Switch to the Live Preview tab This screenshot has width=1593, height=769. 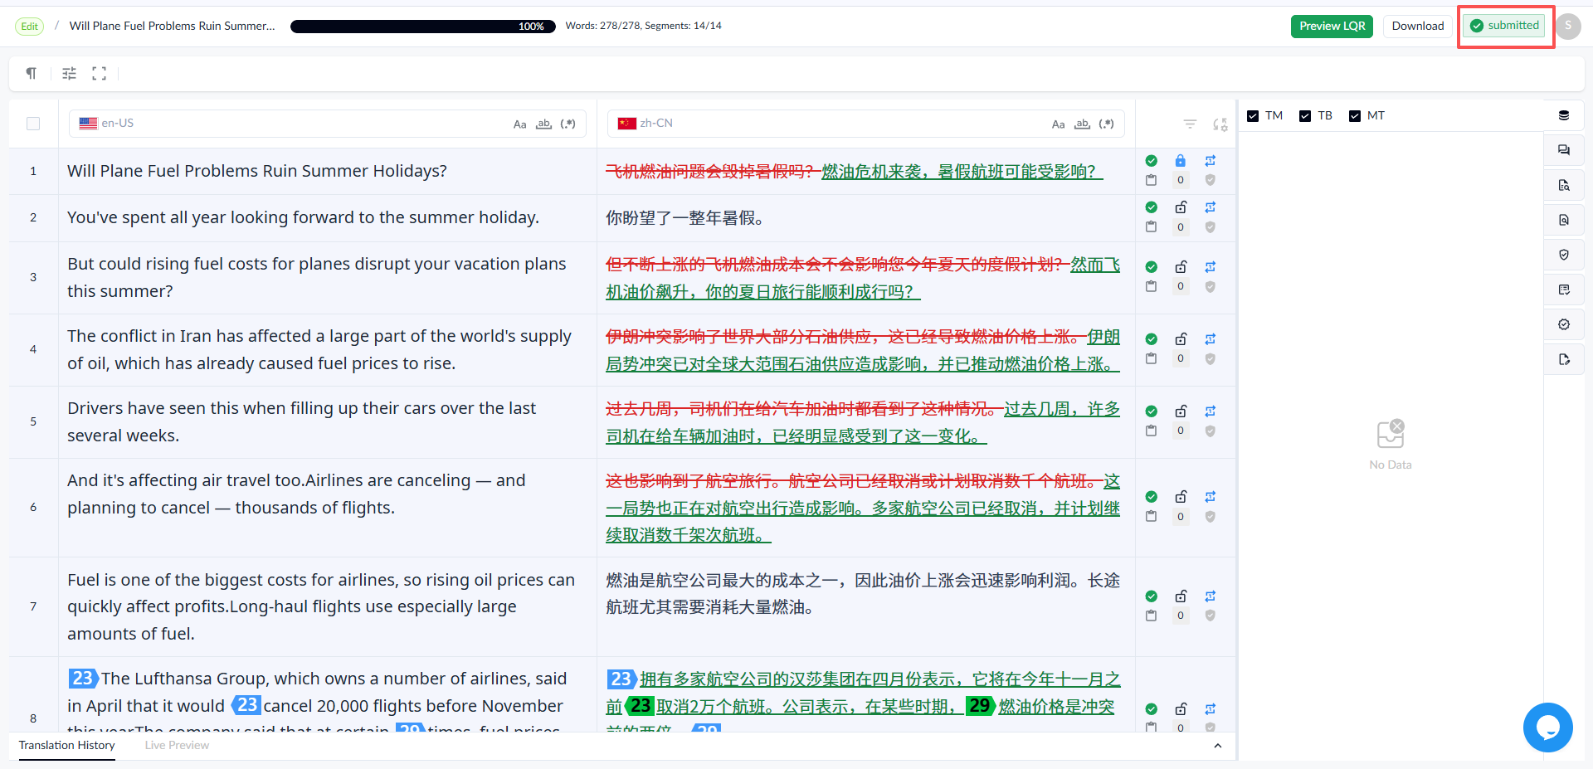point(177,746)
